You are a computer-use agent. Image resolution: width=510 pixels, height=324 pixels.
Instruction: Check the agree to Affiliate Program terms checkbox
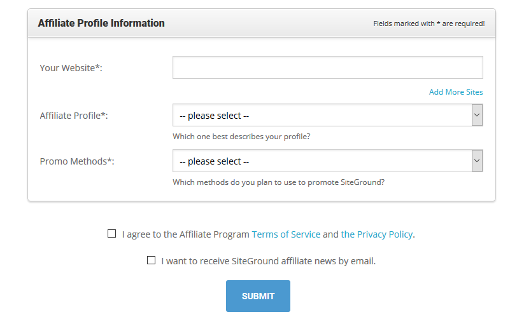click(111, 233)
